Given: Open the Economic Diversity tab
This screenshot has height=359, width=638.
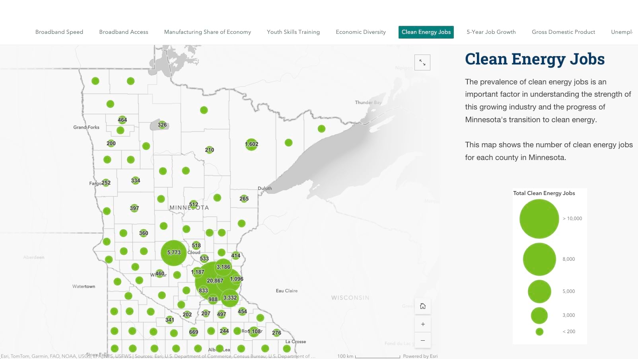Looking at the screenshot, I should (x=360, y=32).
